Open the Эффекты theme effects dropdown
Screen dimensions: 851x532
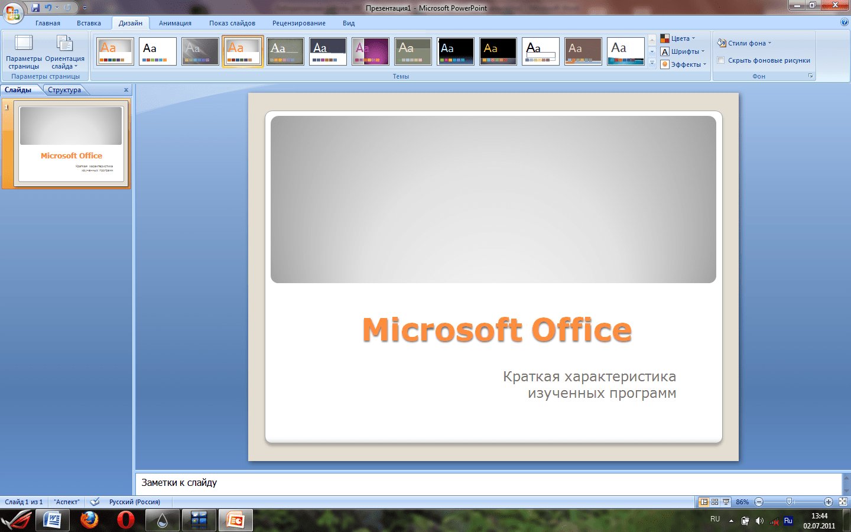coord(684,64)
